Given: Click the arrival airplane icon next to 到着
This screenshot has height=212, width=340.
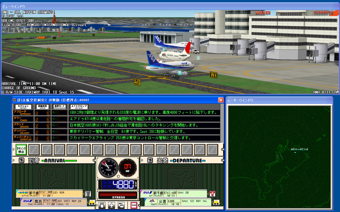Looking at the screenshot, I should pyautogui.click(x=22, y=160).
